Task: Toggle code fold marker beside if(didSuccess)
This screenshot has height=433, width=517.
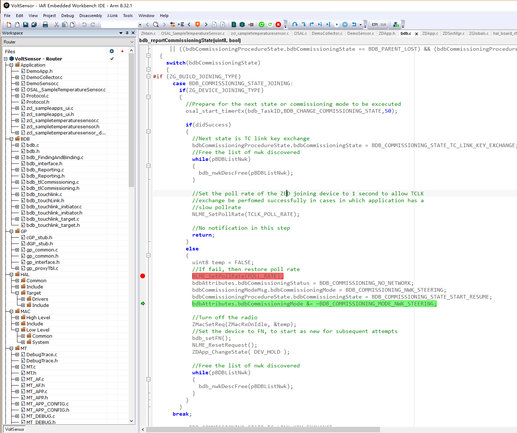Action: pyautogui.click(x=148, y=132)
